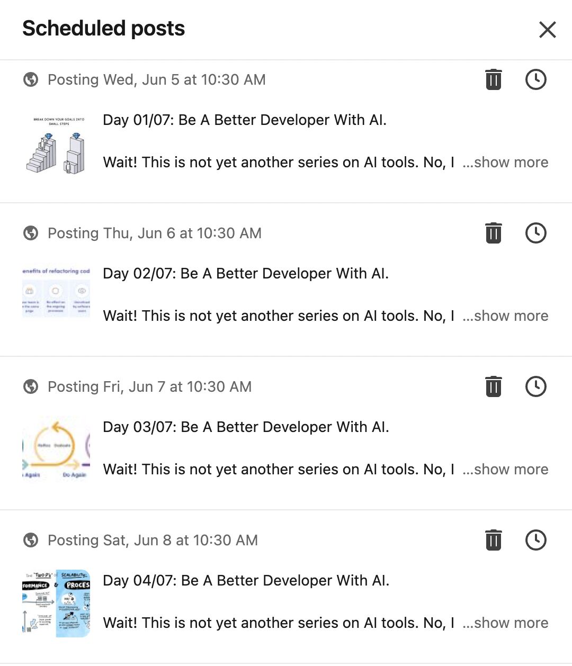Click the globe visibility icon for Jun 5 post
The image size is (572, 666).
(x=31, y=80)
